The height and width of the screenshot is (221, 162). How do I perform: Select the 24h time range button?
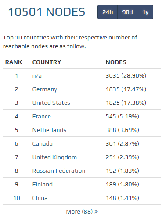click(x=108, y=12)
